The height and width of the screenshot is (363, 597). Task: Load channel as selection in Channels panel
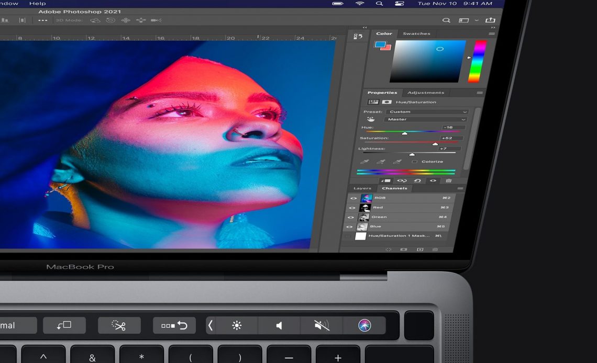[389, 249]
